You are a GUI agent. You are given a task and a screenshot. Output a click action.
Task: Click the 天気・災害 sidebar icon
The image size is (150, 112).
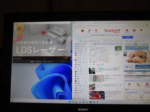pos(76,69)
